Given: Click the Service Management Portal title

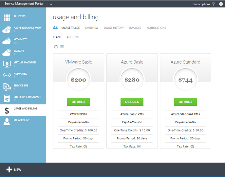Looking at the screenshot, I should [x=24, y=4].
